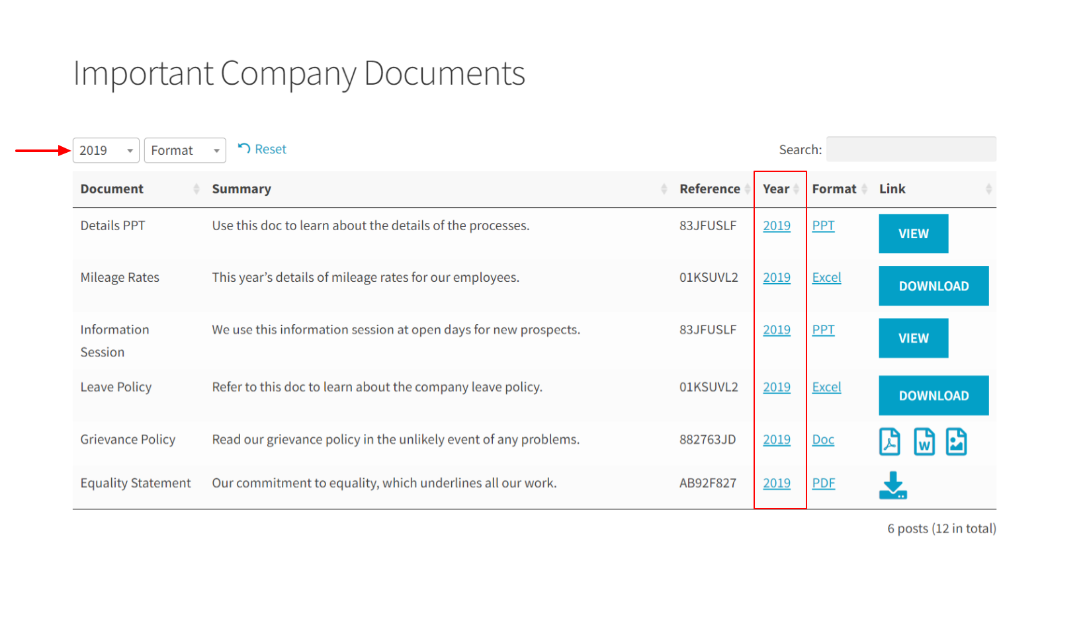Sort table by the Year column
Viewport: 1085px width, 633px height.
point(781,189)
